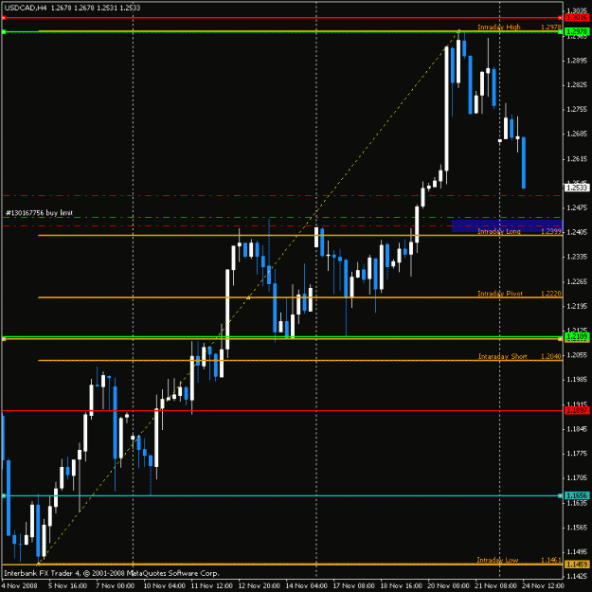Click the 14 Nov 04:00 time label
This screenshot has width=592, height=592.
306,585
